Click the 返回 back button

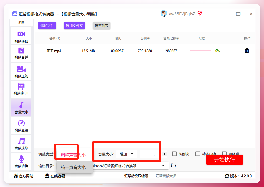coord(21,23)
